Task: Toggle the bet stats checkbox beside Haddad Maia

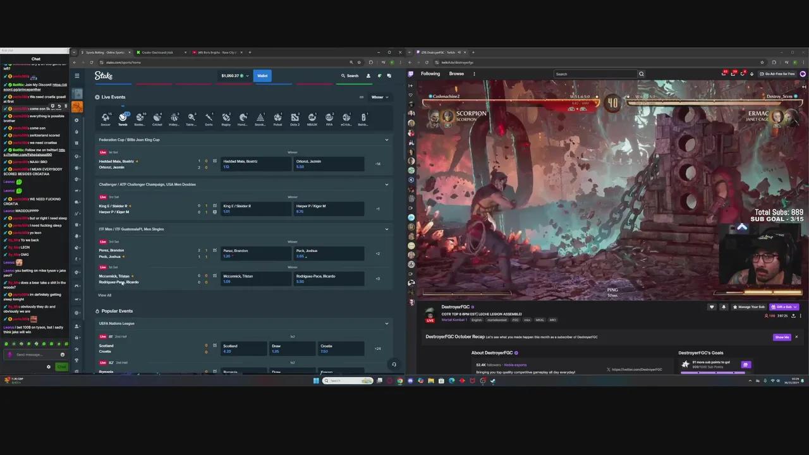Action: (214, 161)
